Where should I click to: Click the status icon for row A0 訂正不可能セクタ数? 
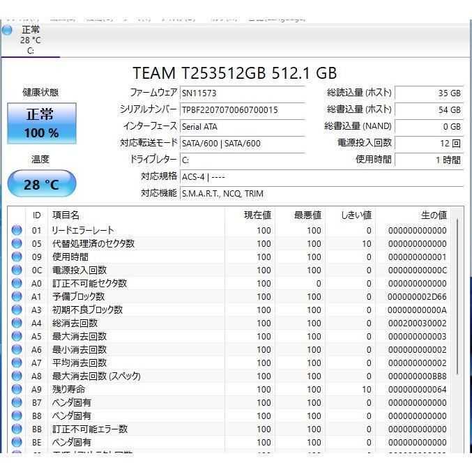pyautogui.click(x=17, y=283)
